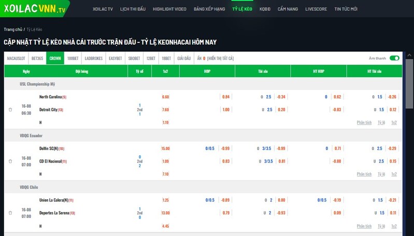Open Tỷ lệ link for North Carolina match
414x236 pixels.
pyautogui.click(x=381, y=122)
